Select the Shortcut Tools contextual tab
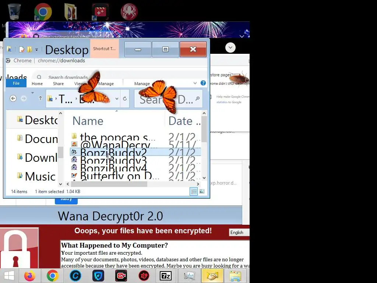Screen dimensions: 377x283 pos(104,49)
